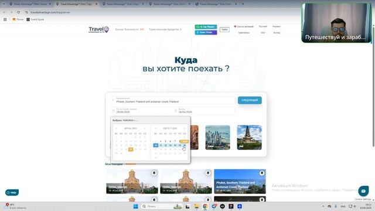Delete the second Tbilisi trip card
Image resolution: width=375 pixels, height=211 pixels.
208,173
